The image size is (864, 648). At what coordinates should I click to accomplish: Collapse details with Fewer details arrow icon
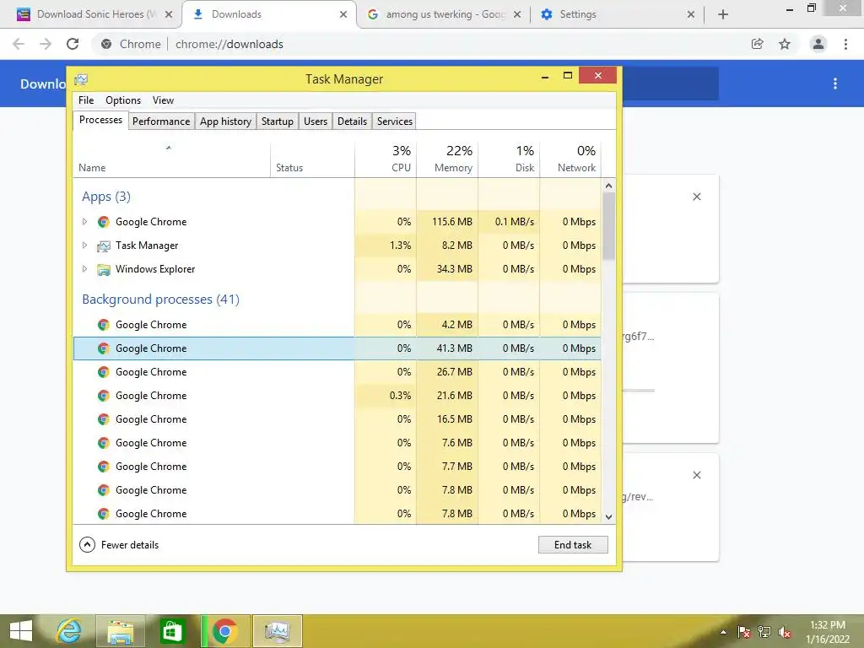(87, 545)
